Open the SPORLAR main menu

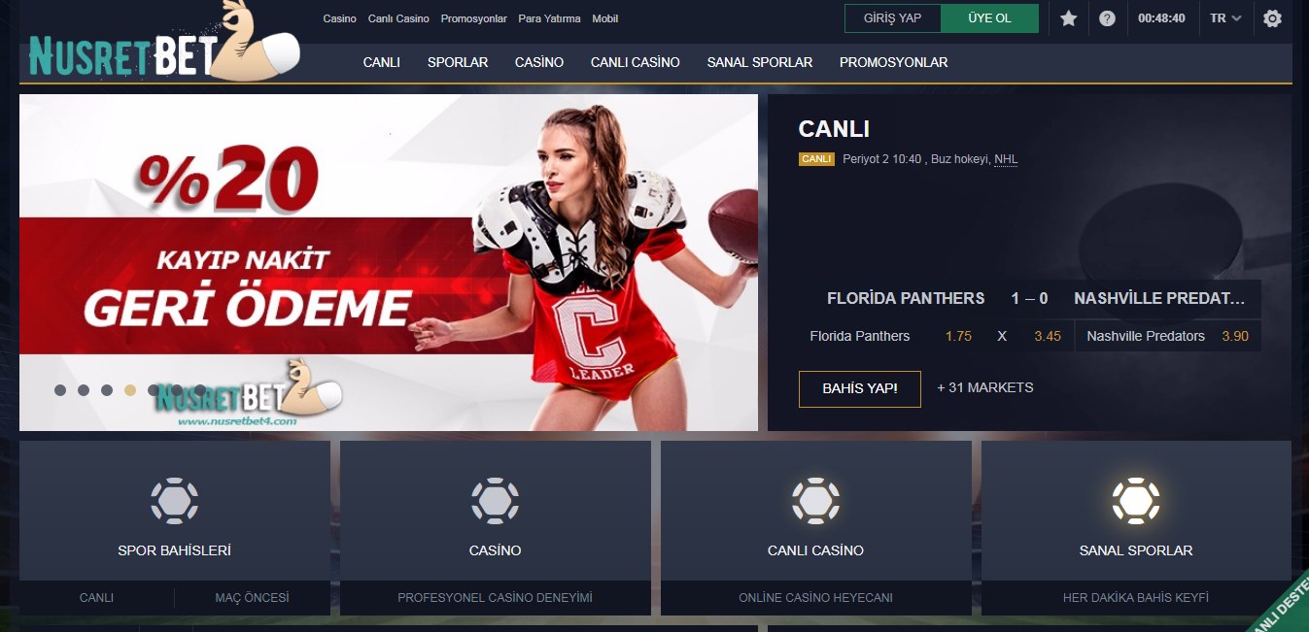pos(458,62)
